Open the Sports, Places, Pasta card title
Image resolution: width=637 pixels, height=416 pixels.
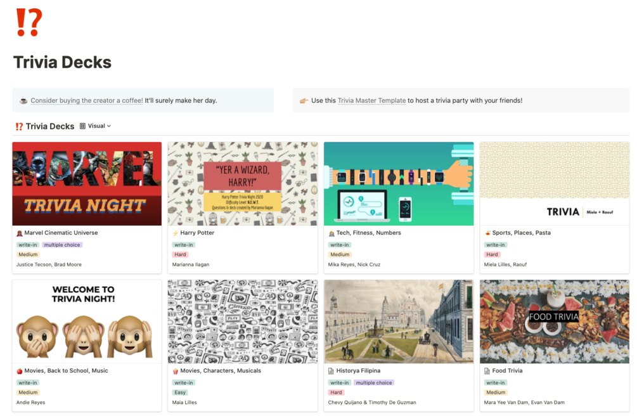[521, 233]
